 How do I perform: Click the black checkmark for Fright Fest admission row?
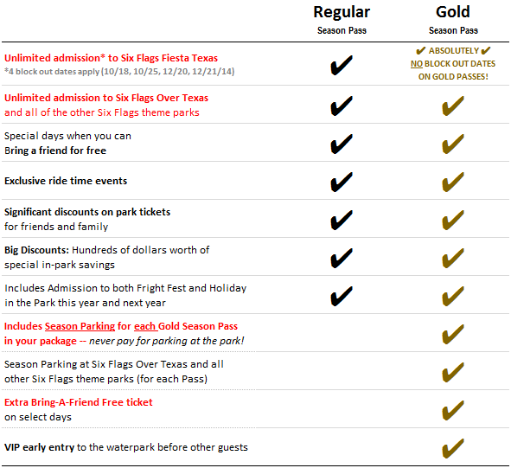(342, 296)
